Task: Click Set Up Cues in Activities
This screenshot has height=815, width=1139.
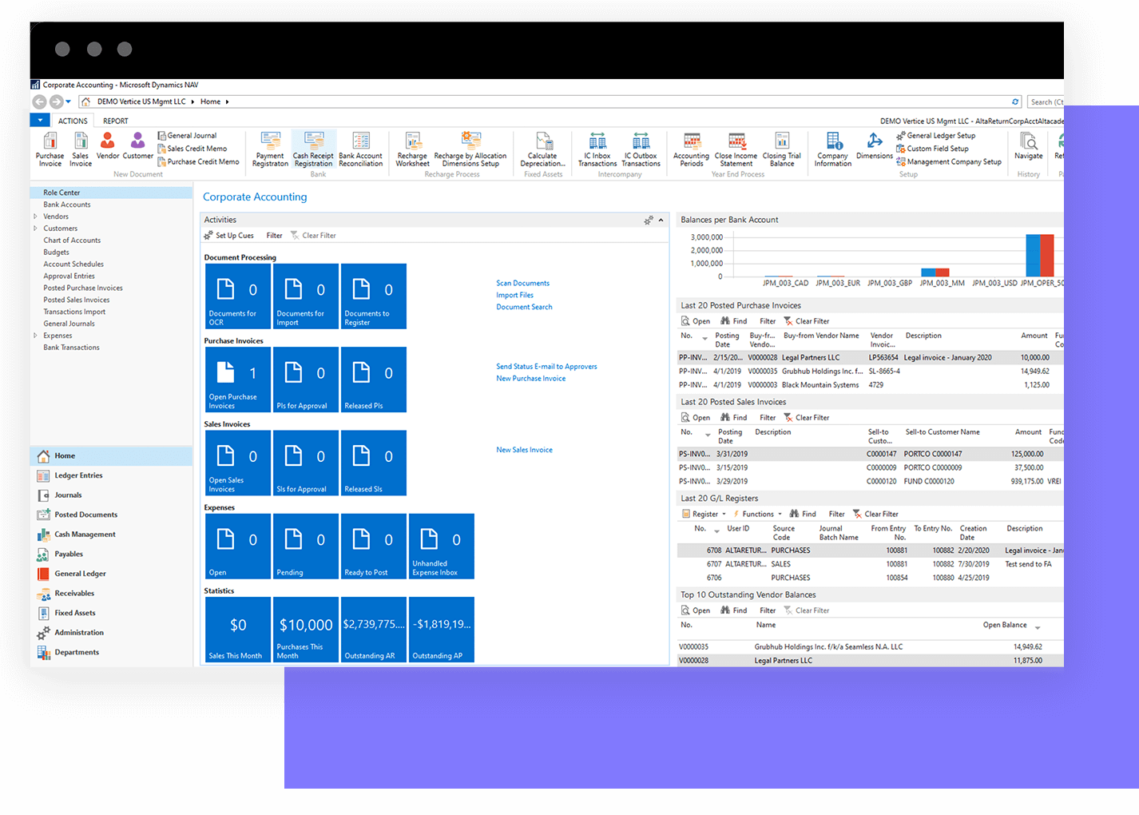Action: pos(228,236)
